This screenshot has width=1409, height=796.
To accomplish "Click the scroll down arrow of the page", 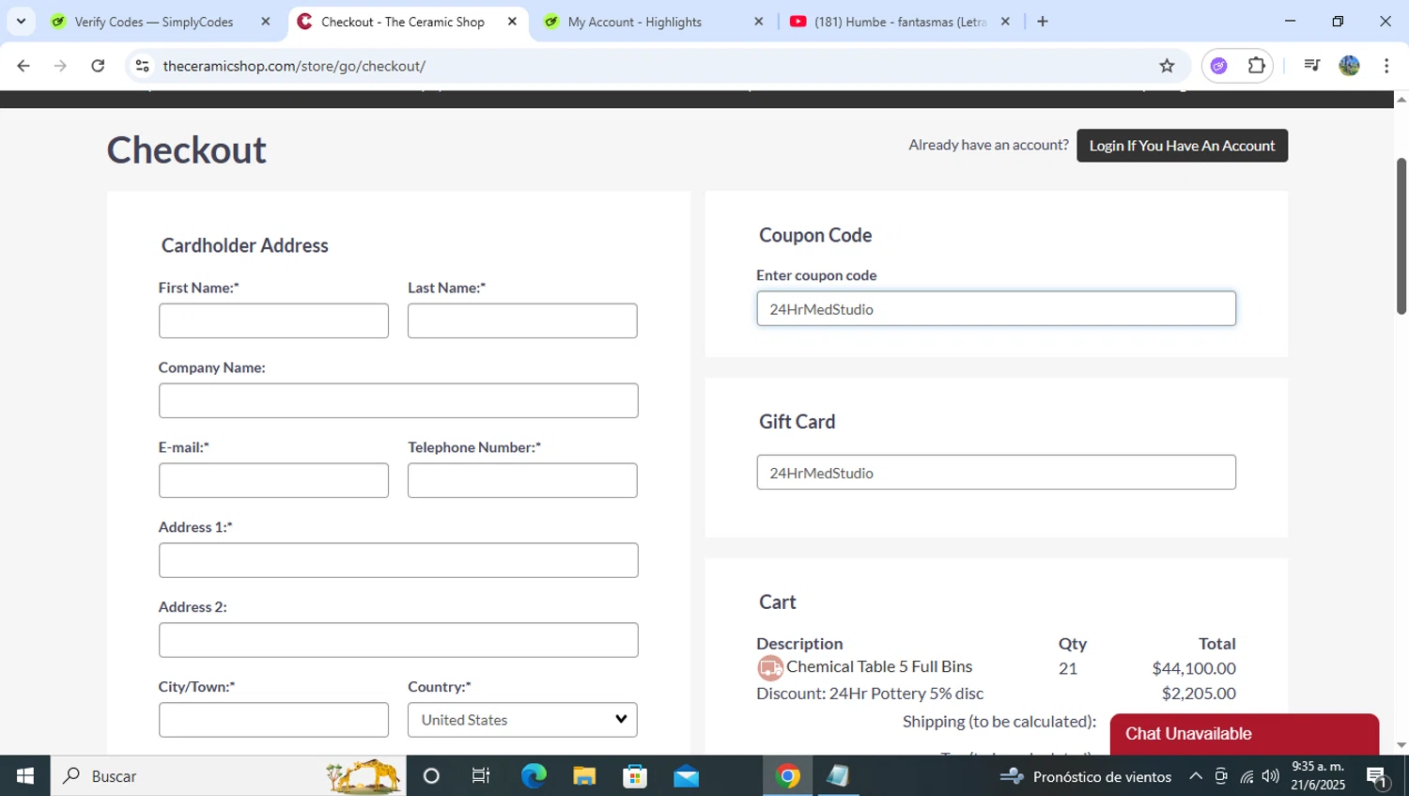I will [1401, 745].
